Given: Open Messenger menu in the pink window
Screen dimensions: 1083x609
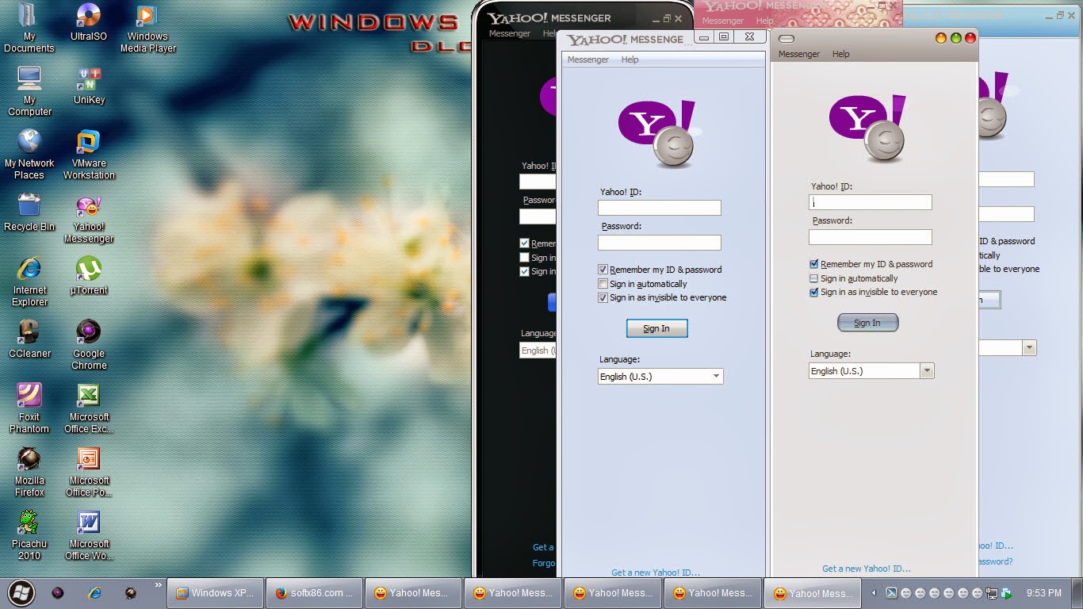Looking at the screenshot, I should pyautogui.click(x=723, y=21).
